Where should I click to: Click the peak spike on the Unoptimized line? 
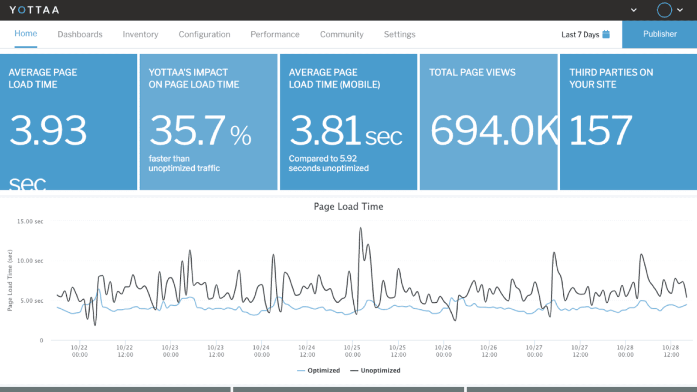(361, 228)
